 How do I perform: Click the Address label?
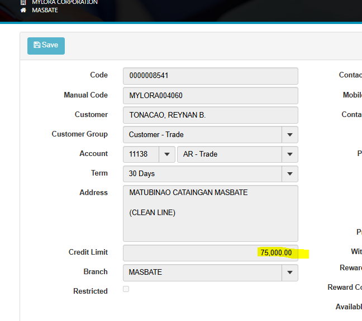point(93,192)
